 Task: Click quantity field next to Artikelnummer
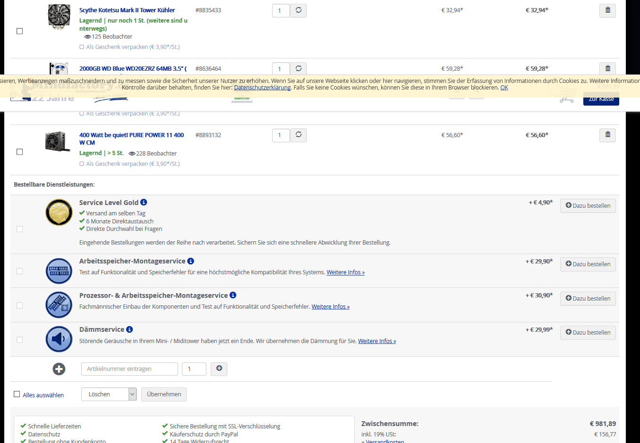194,369
